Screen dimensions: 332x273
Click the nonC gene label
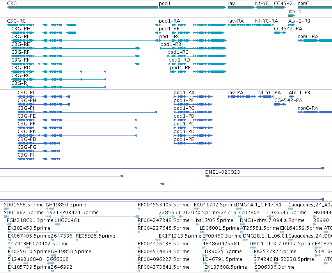click(303, 4)
